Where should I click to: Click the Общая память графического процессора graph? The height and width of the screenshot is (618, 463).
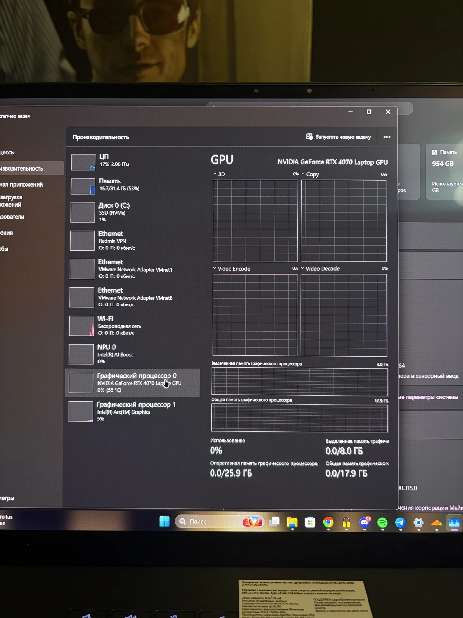300,418
